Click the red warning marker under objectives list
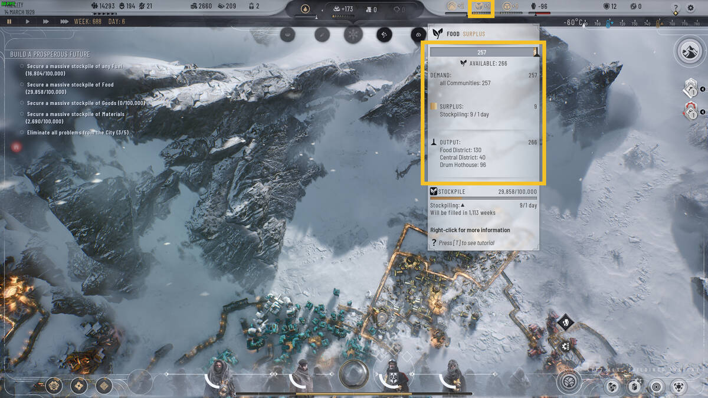This screenshot has height=398, width=708. click(x=17, y=146)
